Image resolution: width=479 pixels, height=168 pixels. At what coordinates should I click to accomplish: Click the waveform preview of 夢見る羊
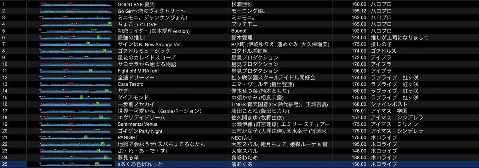click(x=75, y=158)
